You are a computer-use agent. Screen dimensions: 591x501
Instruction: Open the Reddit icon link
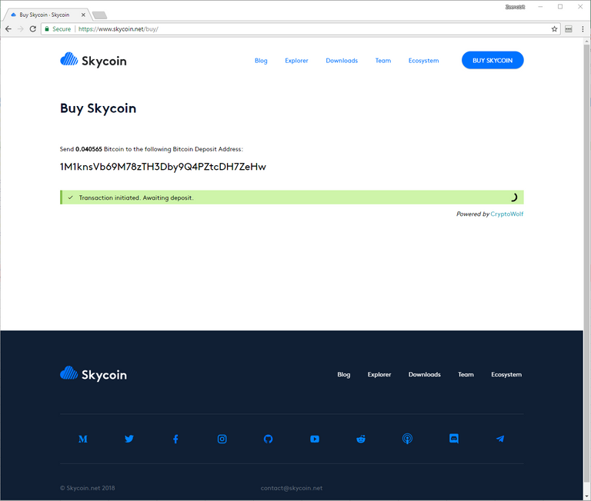pyautogui.click(x=361, y=439)
